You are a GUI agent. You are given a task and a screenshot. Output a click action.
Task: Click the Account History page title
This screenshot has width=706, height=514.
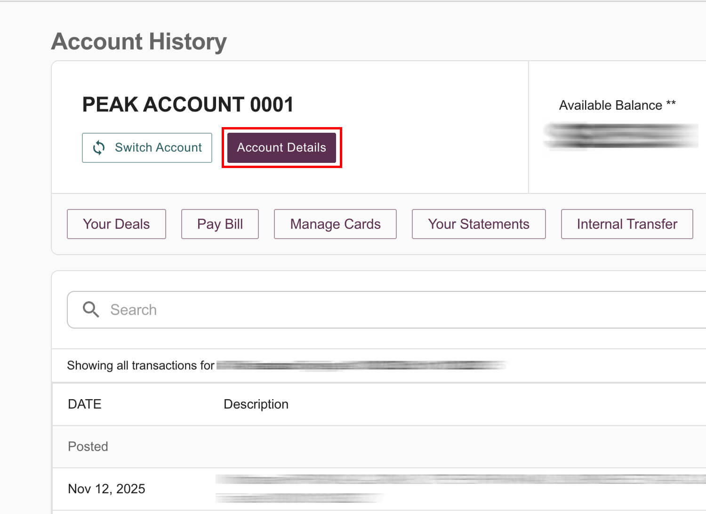click(x=139, y=41)
